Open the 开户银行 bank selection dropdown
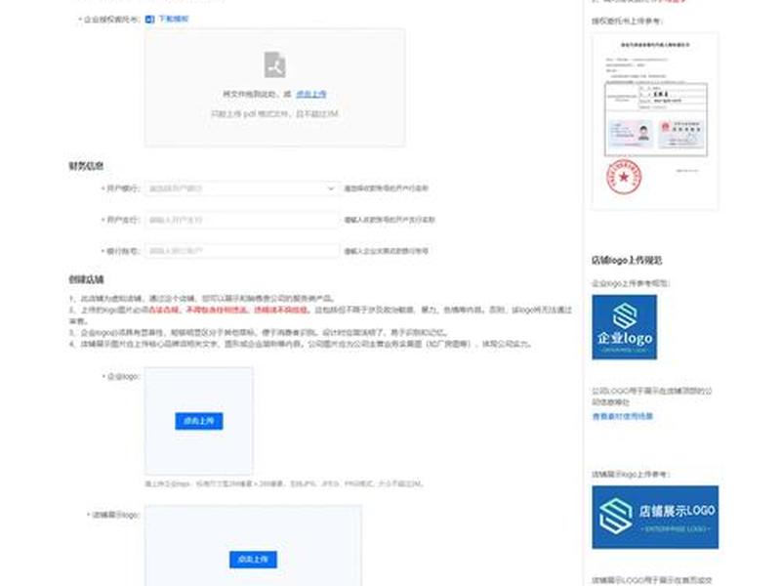 point(241,188)
